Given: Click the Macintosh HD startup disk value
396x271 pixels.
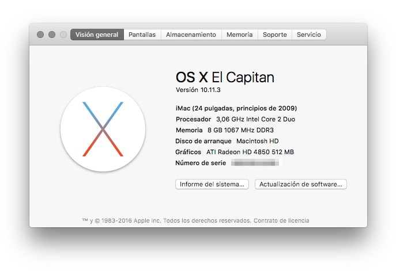Looking at the screenshot, I should click(x=257, y=141).
